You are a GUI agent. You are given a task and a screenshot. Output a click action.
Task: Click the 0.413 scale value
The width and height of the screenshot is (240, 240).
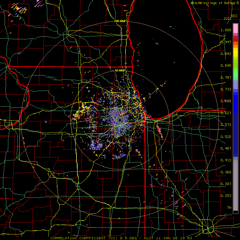coord(226,160)
